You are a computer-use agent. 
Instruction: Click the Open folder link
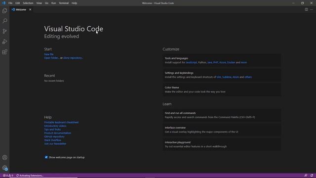point(52,58)
